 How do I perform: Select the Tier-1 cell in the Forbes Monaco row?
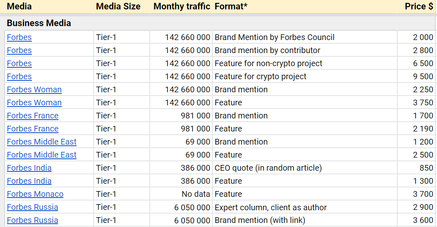tap(122, 194)
